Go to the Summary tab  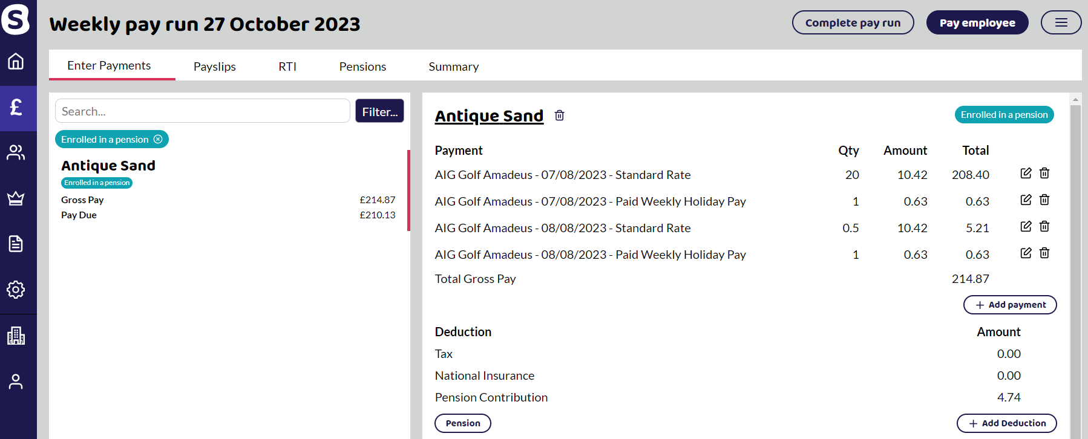454,67
